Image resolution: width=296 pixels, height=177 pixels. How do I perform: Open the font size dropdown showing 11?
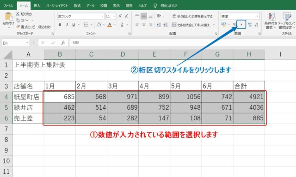(x=114, y=16)
